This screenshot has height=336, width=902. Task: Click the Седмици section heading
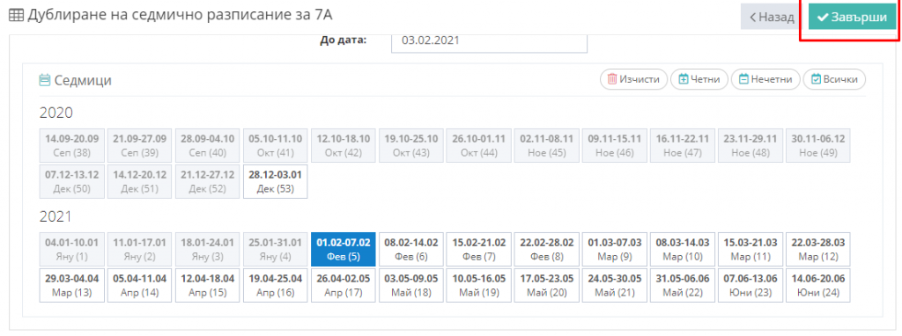(83, 80)
